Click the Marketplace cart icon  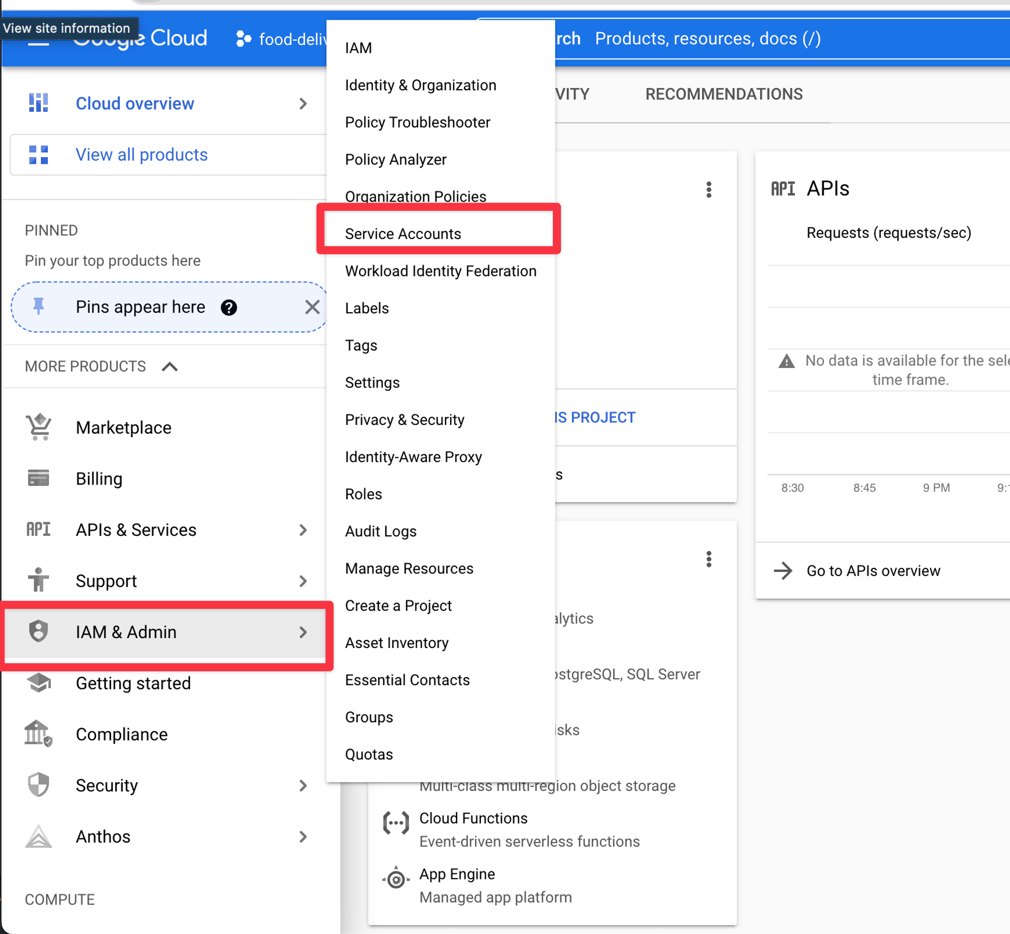tap(39, 427)
